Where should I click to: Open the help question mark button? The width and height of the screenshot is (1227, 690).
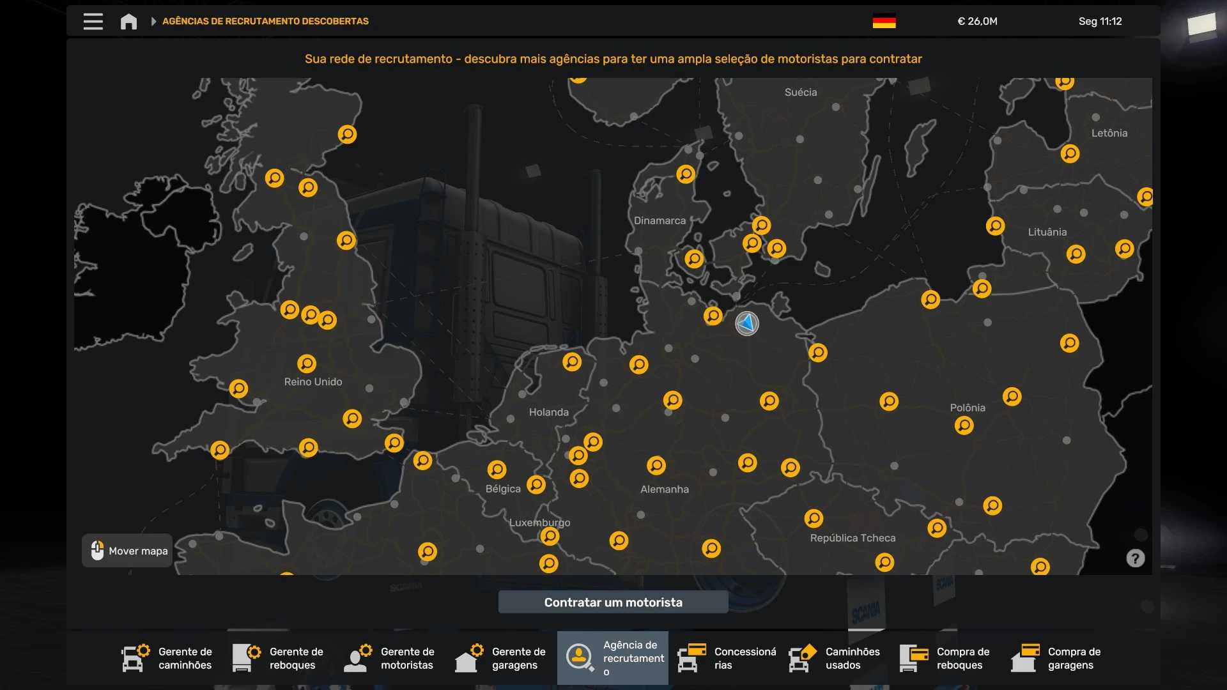[x=1135, y=558]
